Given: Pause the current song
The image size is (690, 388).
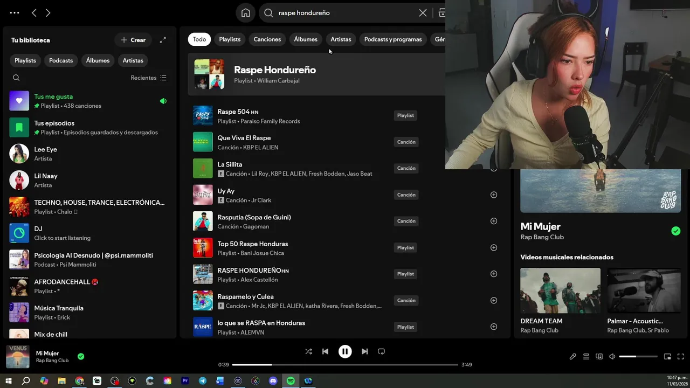Looking at the screenshot, I should click(x=345, y=351).
